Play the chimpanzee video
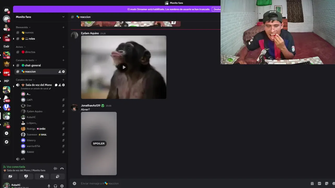 124,67
